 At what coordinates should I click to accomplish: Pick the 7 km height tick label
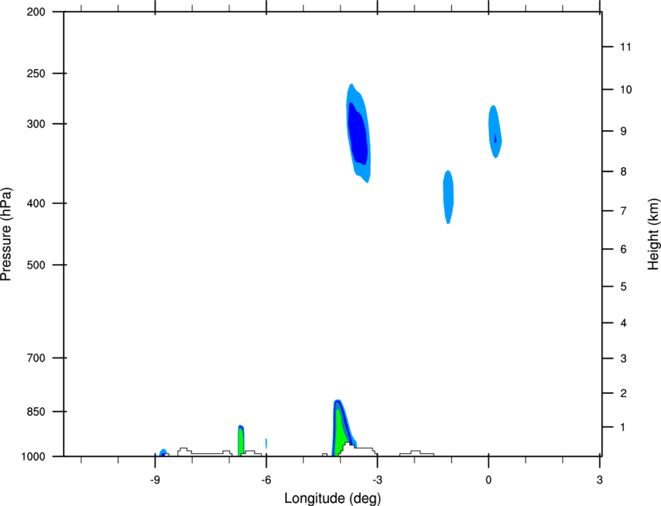click(623, 211)
